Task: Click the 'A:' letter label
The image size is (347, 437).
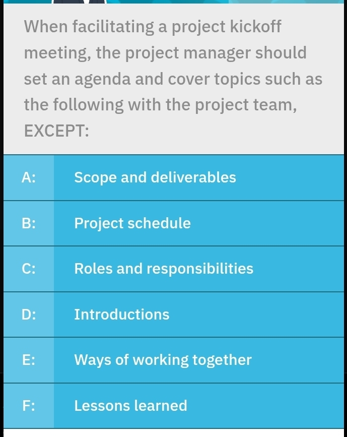Action: [x=29, y=177]
